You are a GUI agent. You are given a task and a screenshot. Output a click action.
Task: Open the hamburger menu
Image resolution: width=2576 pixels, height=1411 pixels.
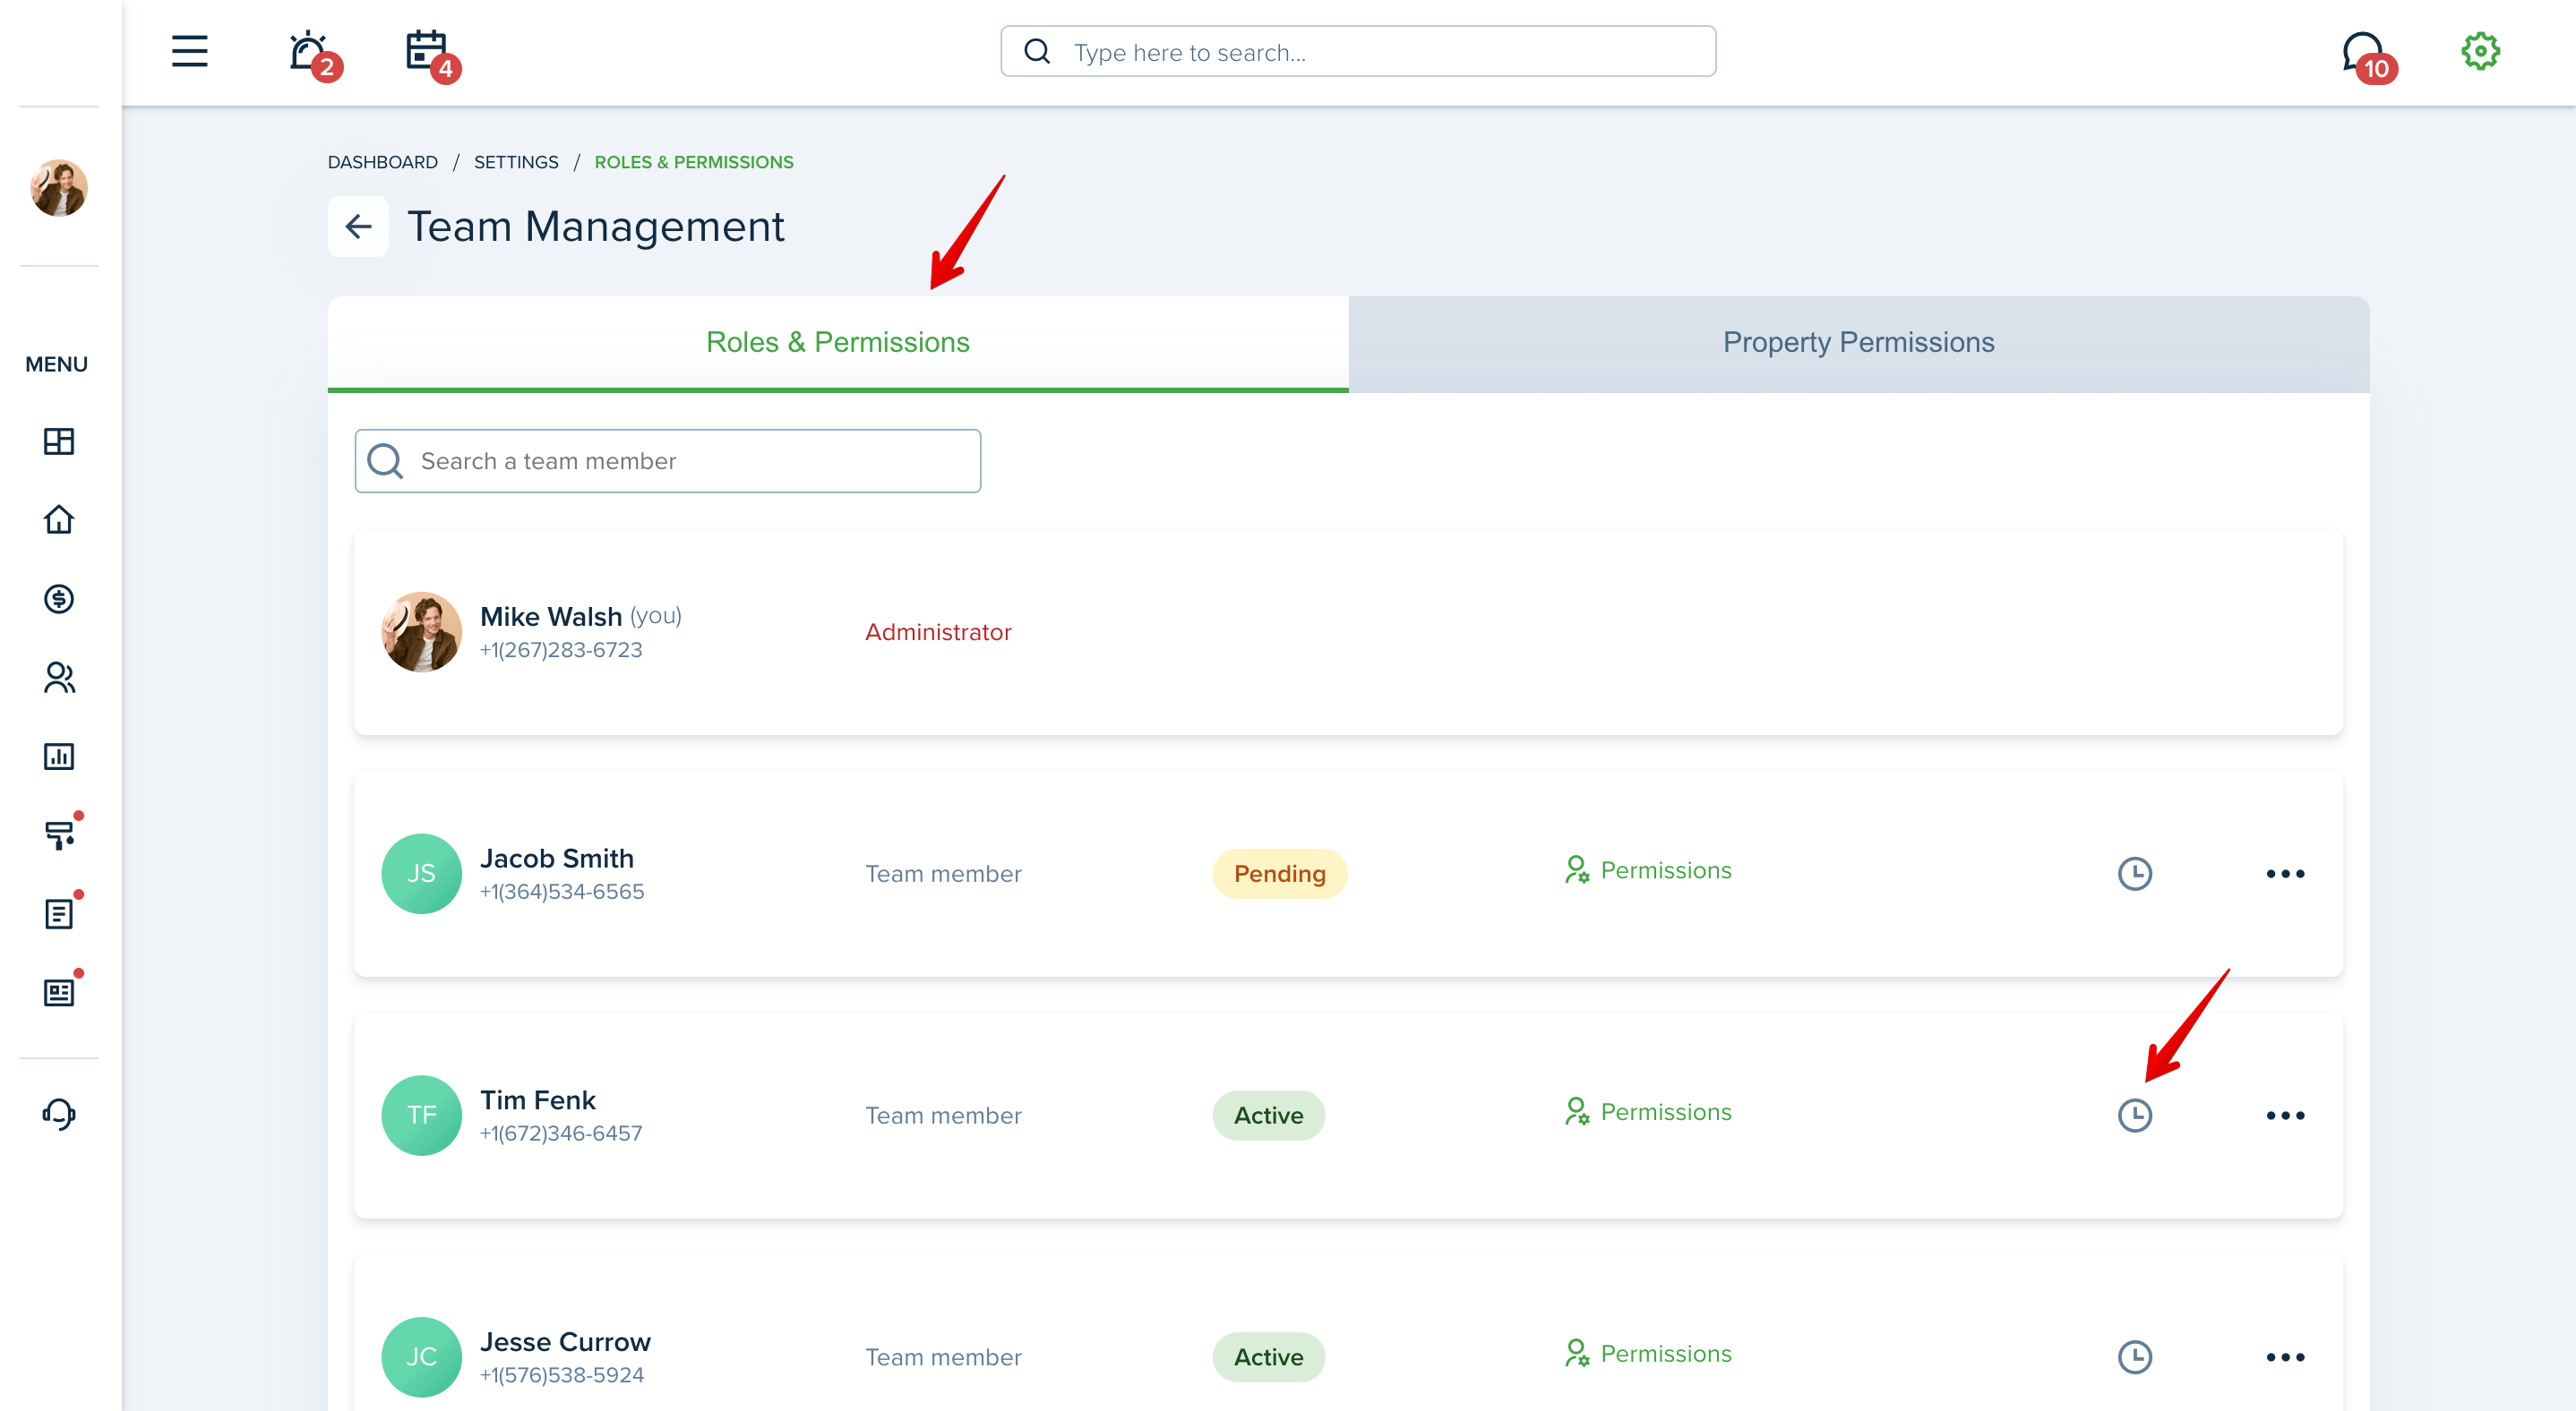click(x=189, y=51)
